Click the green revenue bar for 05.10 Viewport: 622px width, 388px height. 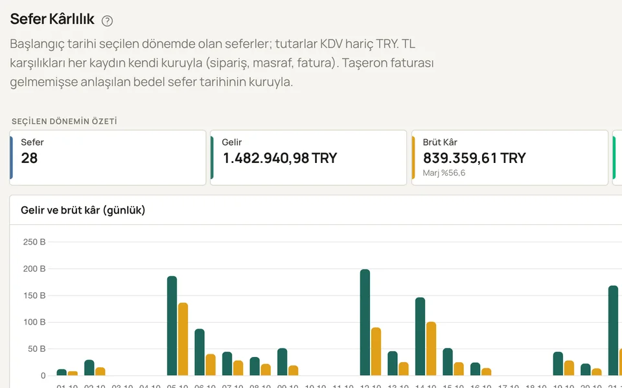pos(172,326)
